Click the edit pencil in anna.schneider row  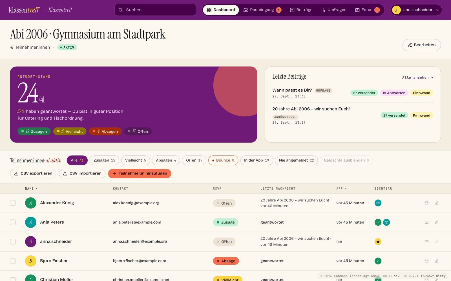(x=436, y=242)
